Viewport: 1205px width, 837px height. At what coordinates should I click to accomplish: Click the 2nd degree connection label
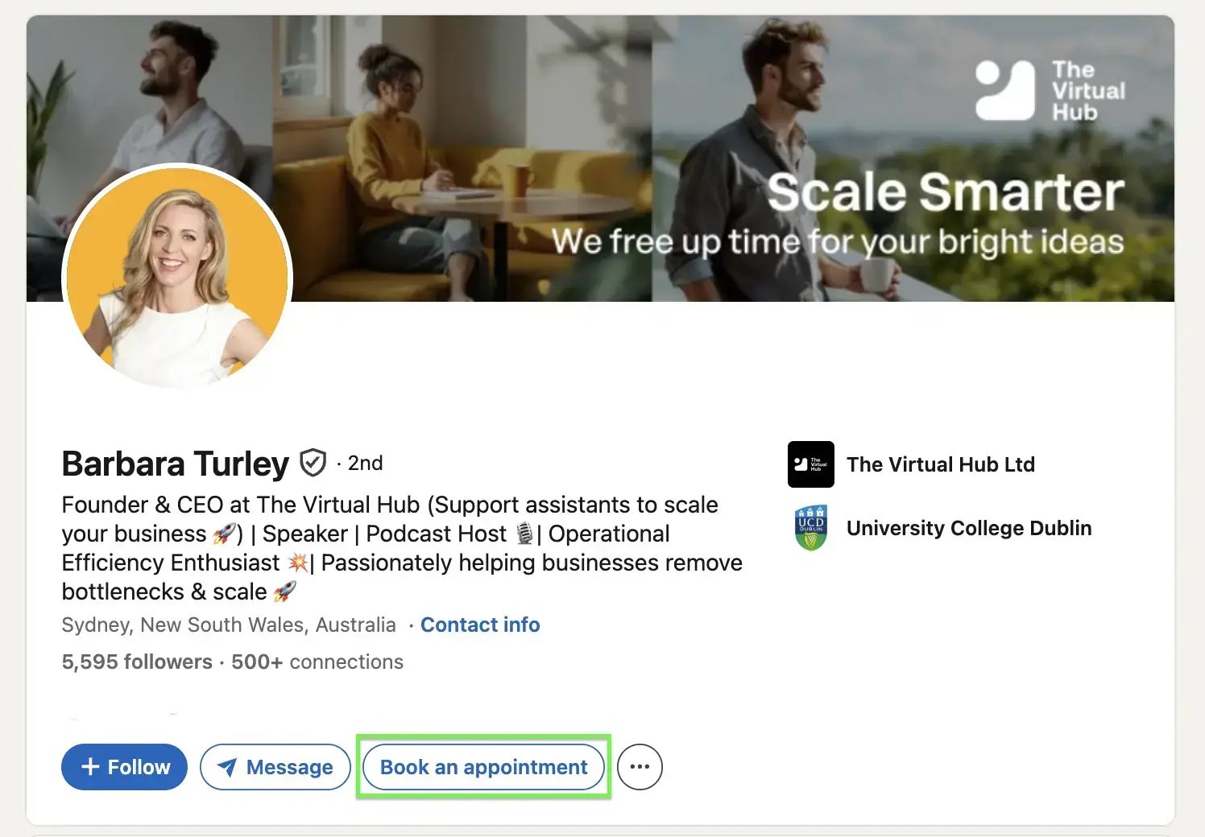(364, 463)
